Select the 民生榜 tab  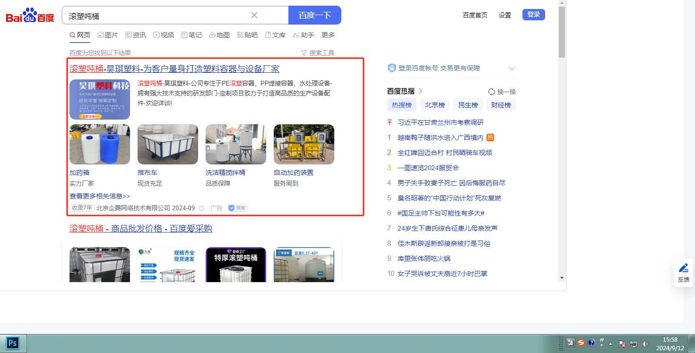coord(468,105)
